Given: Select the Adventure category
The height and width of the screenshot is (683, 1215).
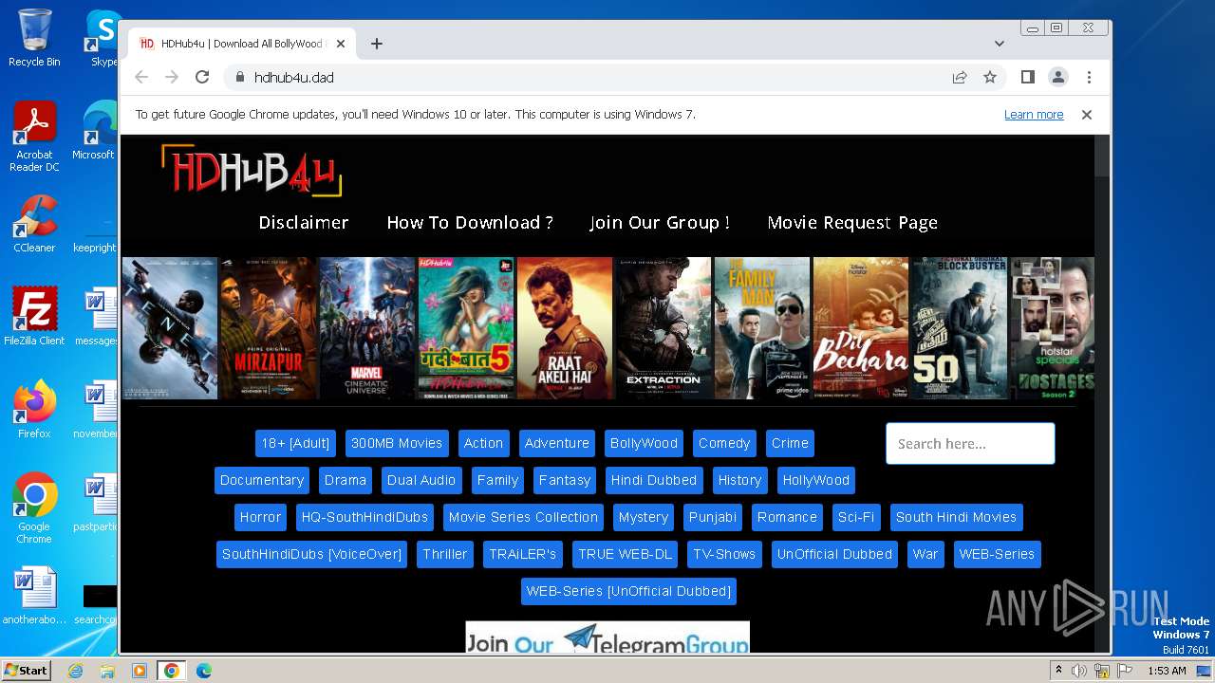Looking at the screenshot, I should (x=557, y=443).
